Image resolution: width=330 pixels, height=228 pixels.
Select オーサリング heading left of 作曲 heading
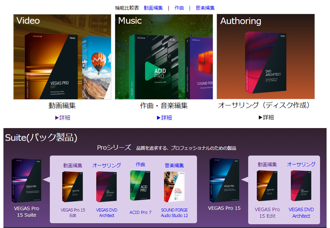click(107, 166)
